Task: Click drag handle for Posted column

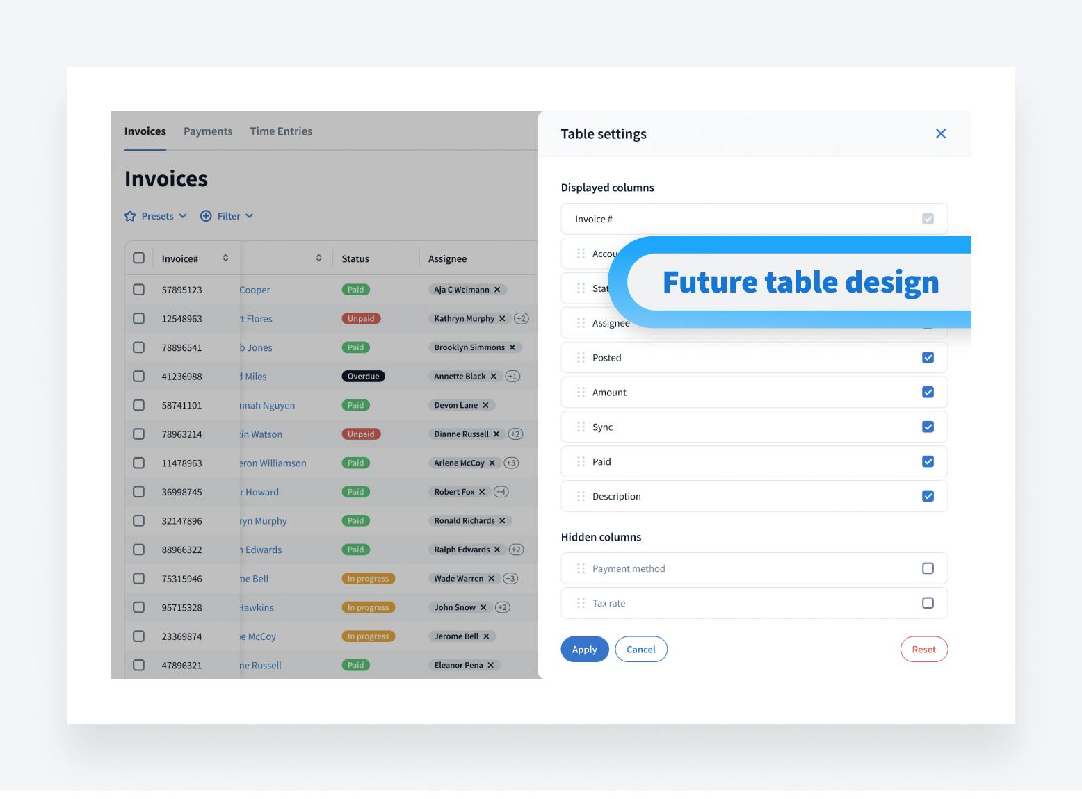Action: pyautogui.click(x=581, y=358)
